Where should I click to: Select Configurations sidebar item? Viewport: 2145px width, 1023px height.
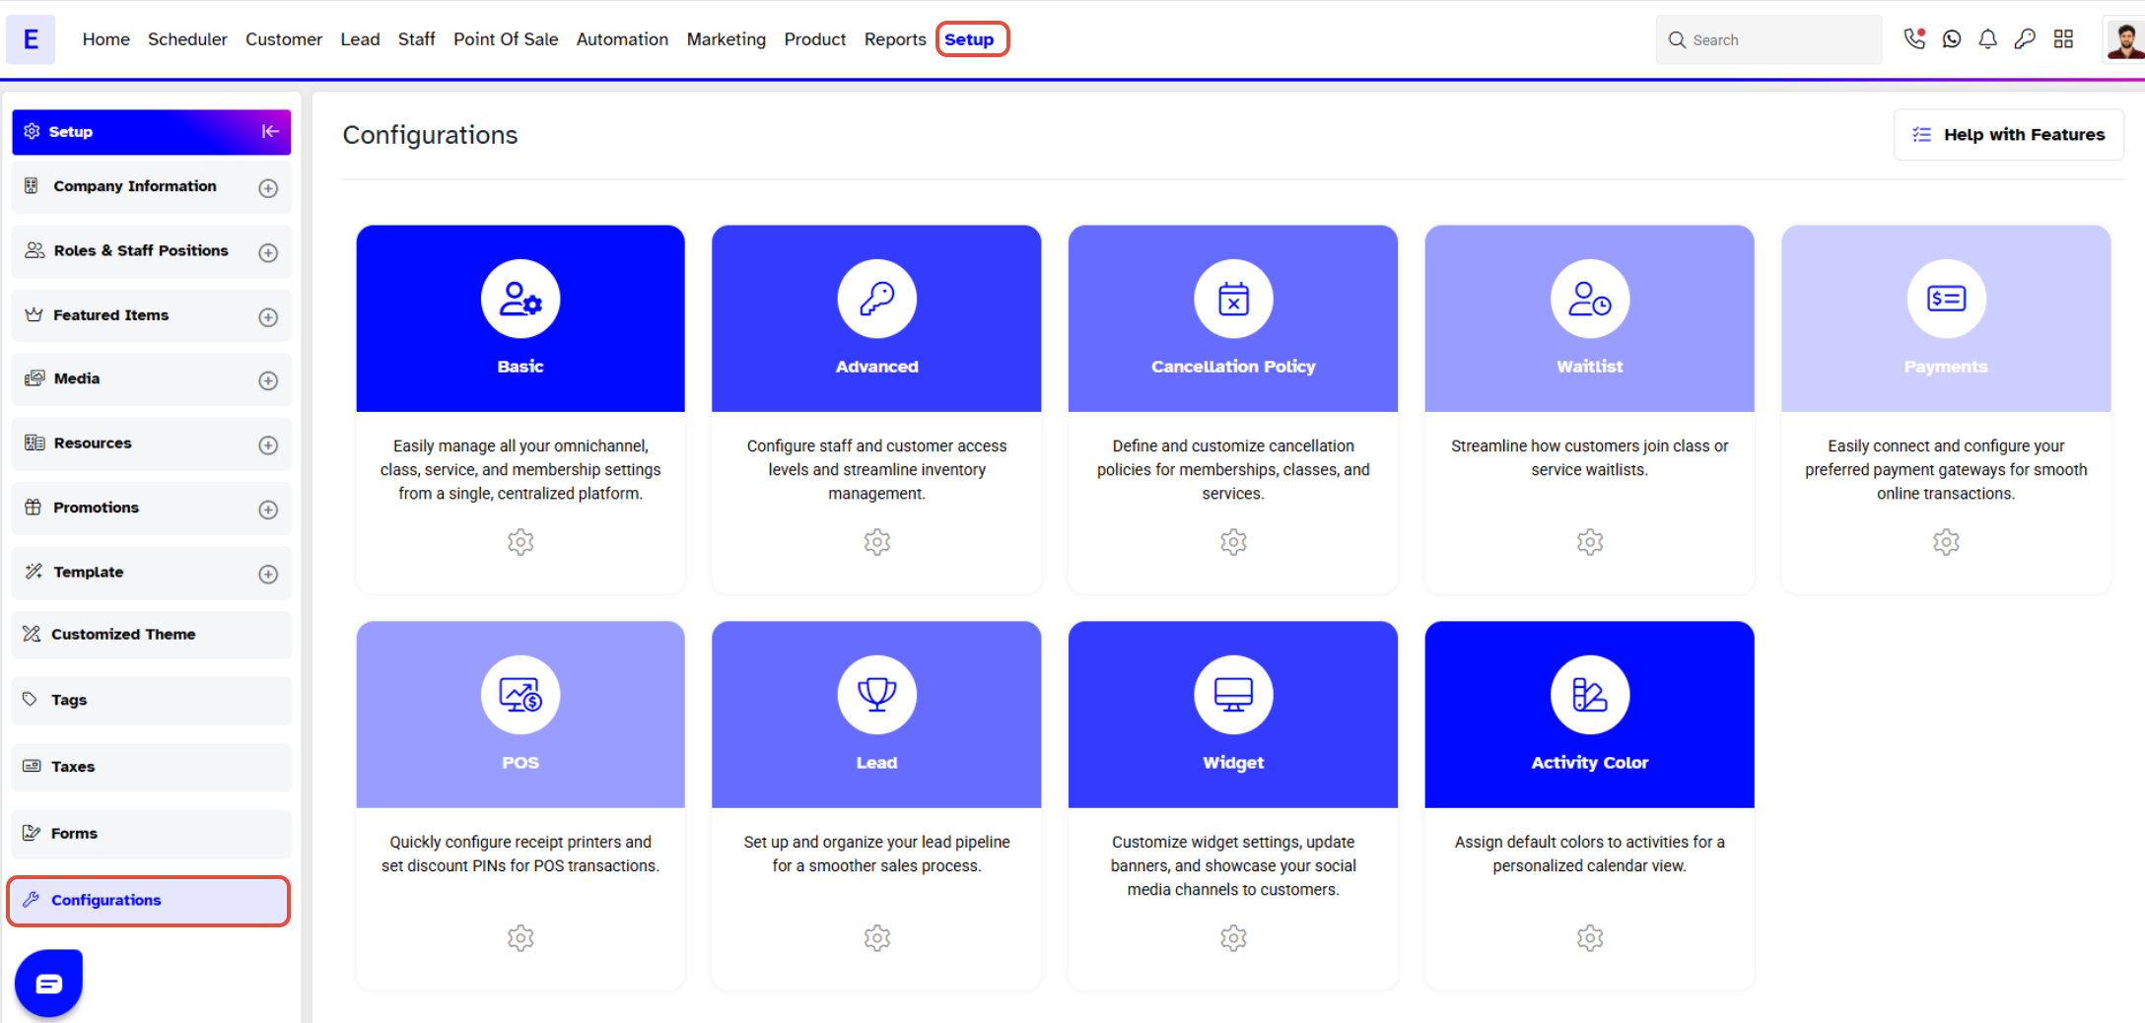[149, 901]
